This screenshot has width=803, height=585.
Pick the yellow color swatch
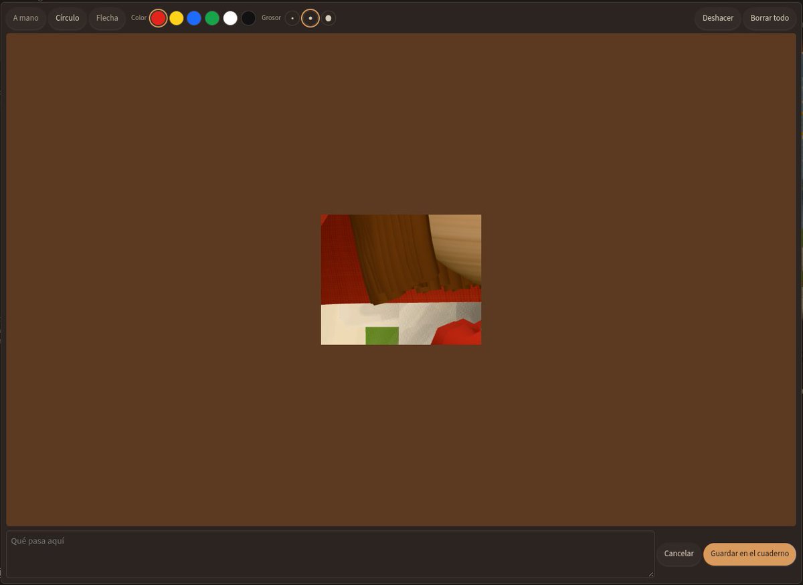pyautogui.click(x=177, y=18)
